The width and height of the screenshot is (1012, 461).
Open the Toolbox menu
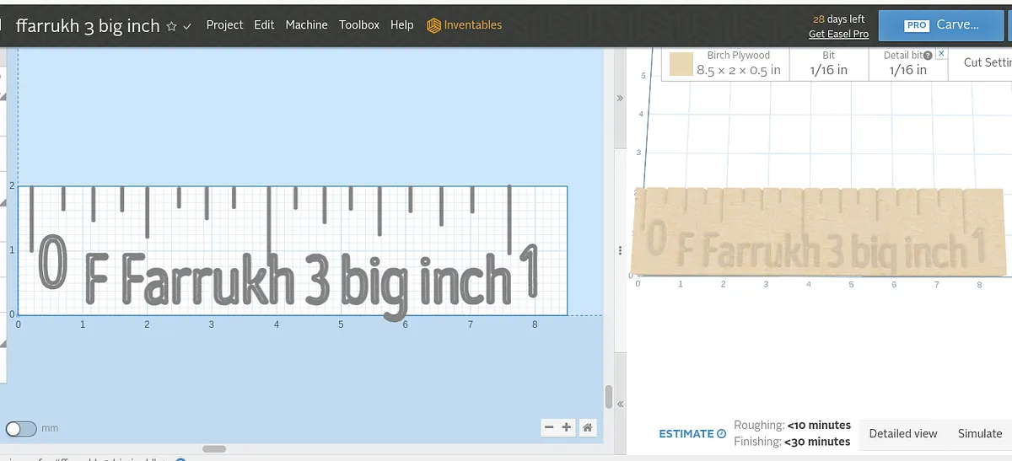coord(359,25)
